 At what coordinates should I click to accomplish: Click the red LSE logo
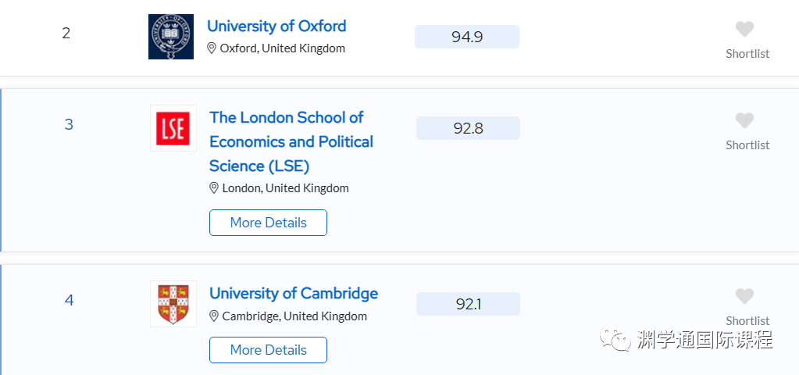[x=173, y=128]
